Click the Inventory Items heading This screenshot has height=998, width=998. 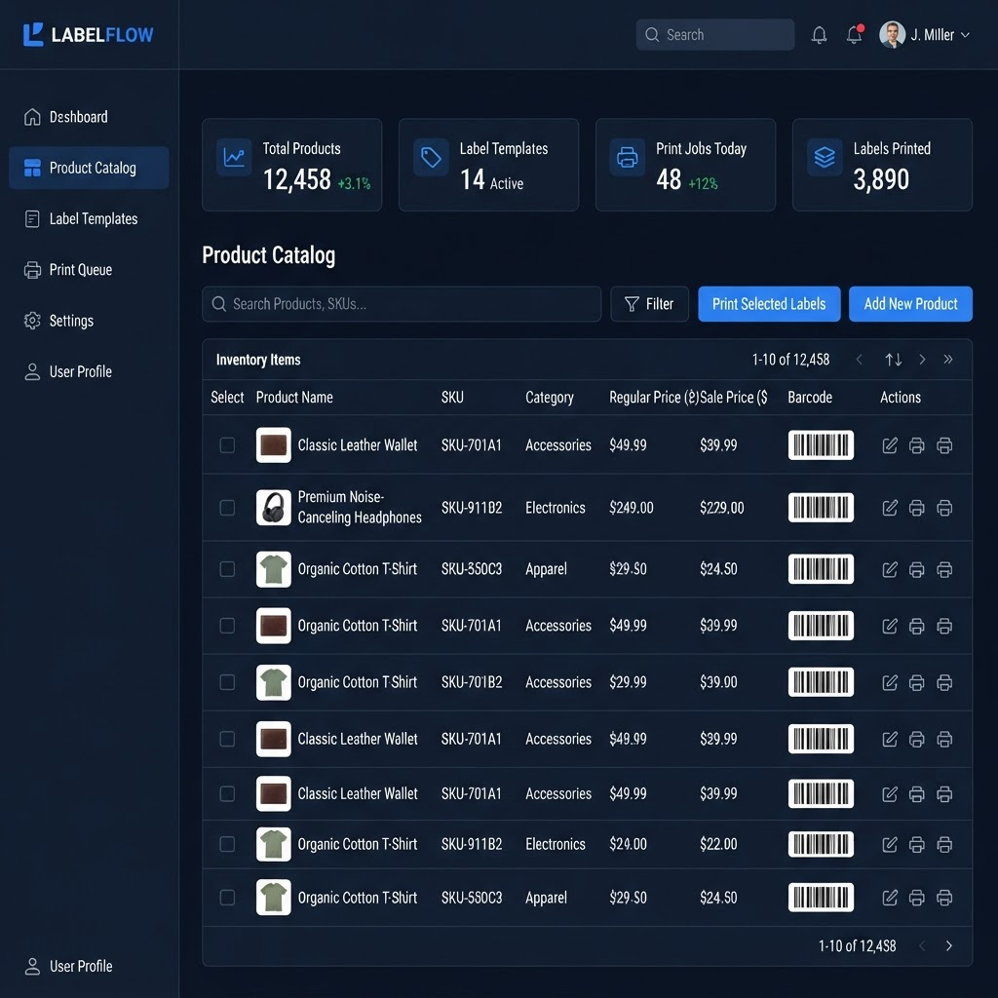(257, 360)
